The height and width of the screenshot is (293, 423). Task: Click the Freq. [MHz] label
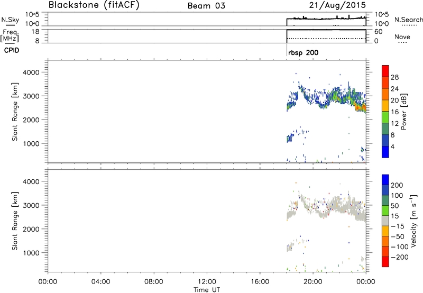point(10,35)
